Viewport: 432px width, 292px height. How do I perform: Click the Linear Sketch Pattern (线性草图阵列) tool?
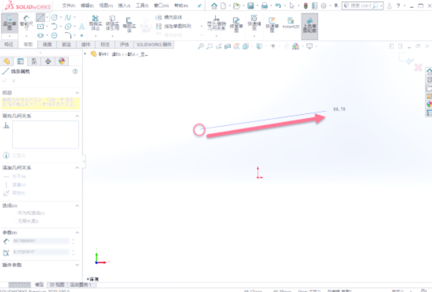(x=174, y=26)
